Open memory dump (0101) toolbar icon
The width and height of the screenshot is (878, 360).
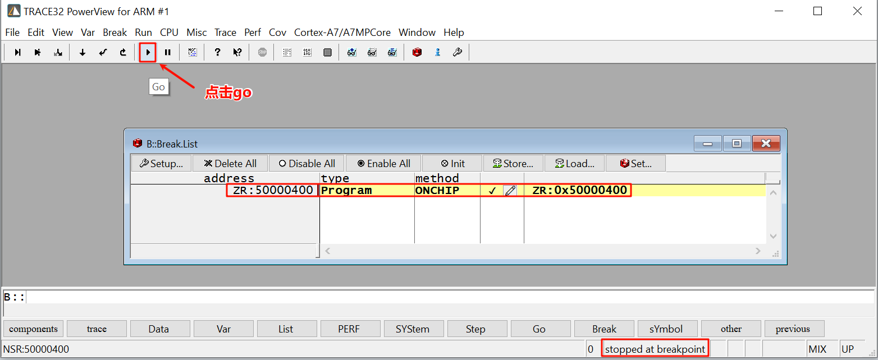point(307,52)
